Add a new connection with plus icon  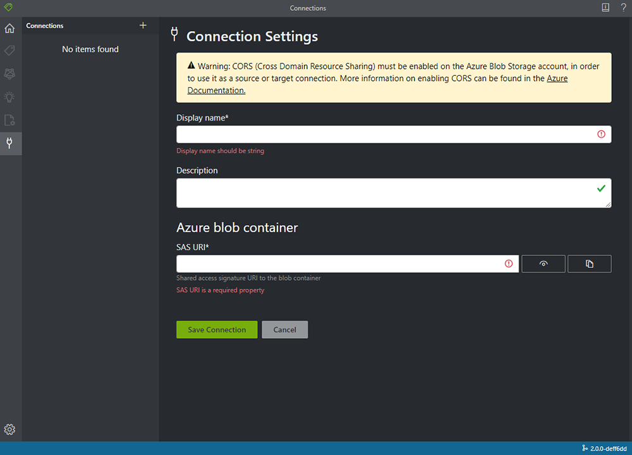pos(143,25)
